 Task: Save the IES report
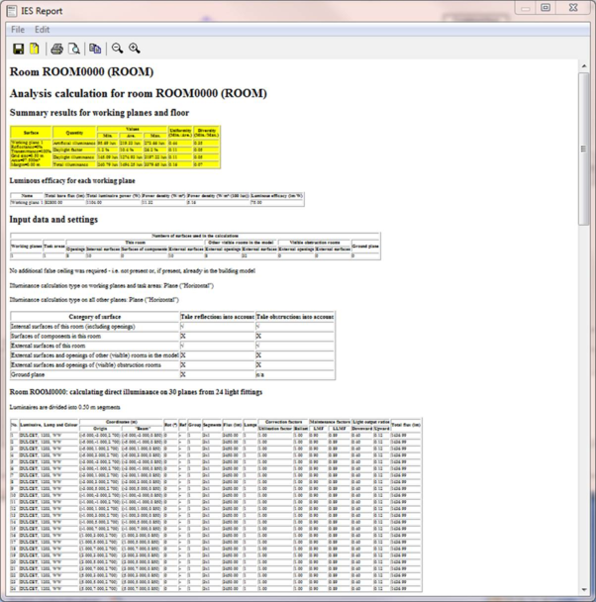[x=18, y=49]
